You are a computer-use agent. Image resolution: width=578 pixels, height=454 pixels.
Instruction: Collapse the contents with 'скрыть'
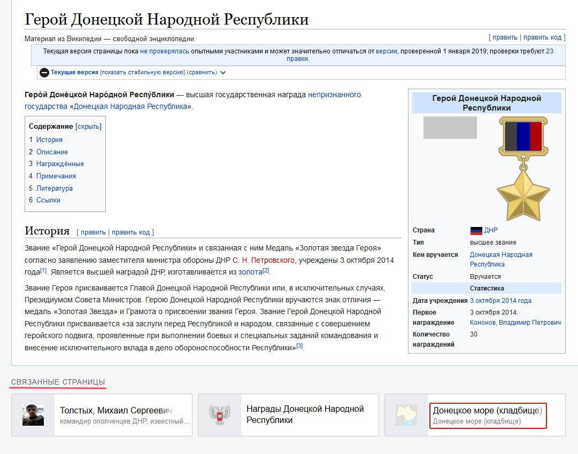coord(88,126)
